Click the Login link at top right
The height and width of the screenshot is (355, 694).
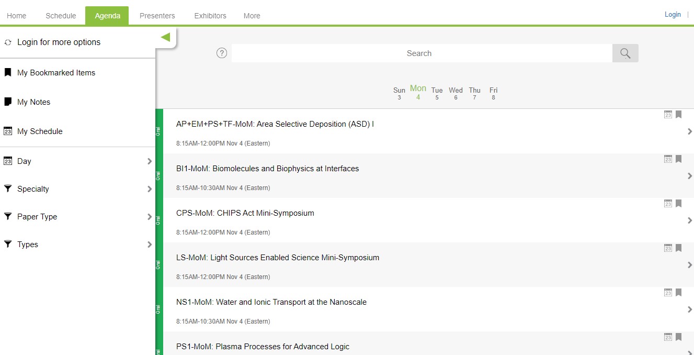click(673, 15)
